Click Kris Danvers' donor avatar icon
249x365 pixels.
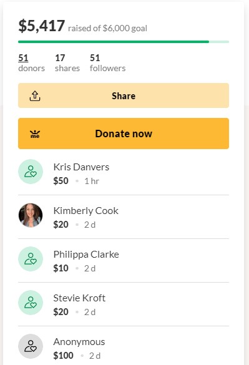point(31,172)
